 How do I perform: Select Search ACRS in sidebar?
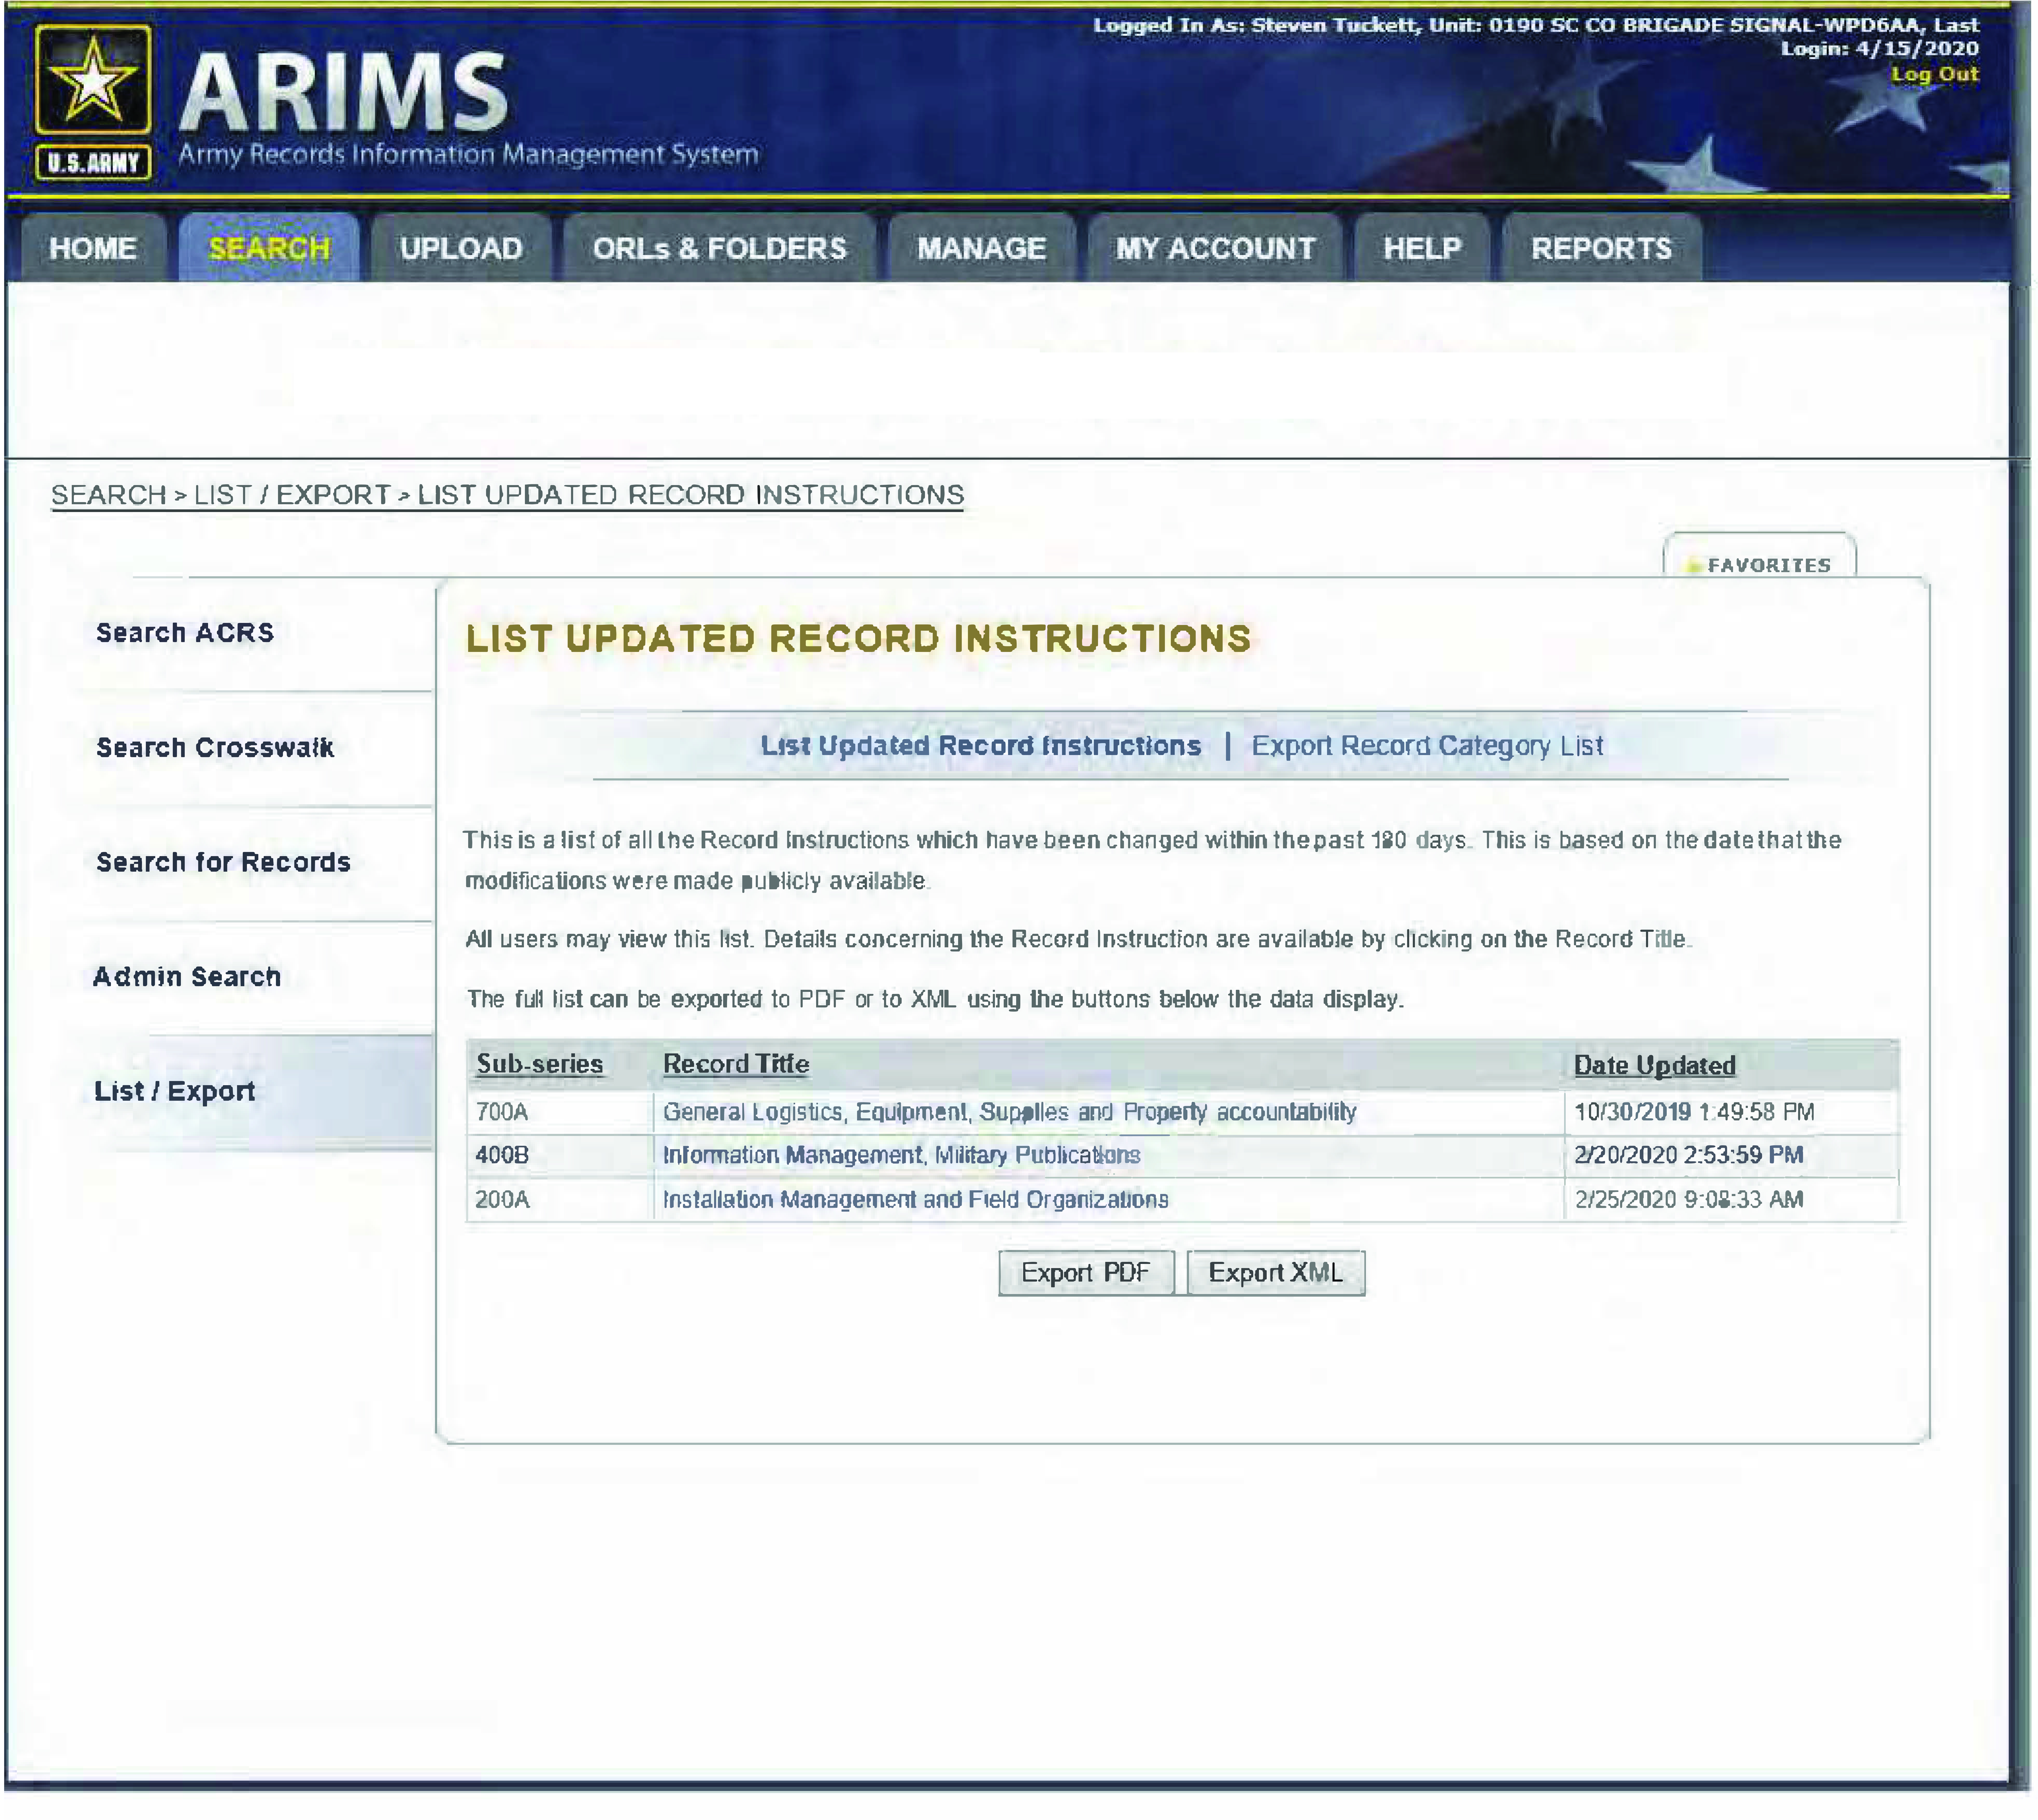(x=185, y=633)
